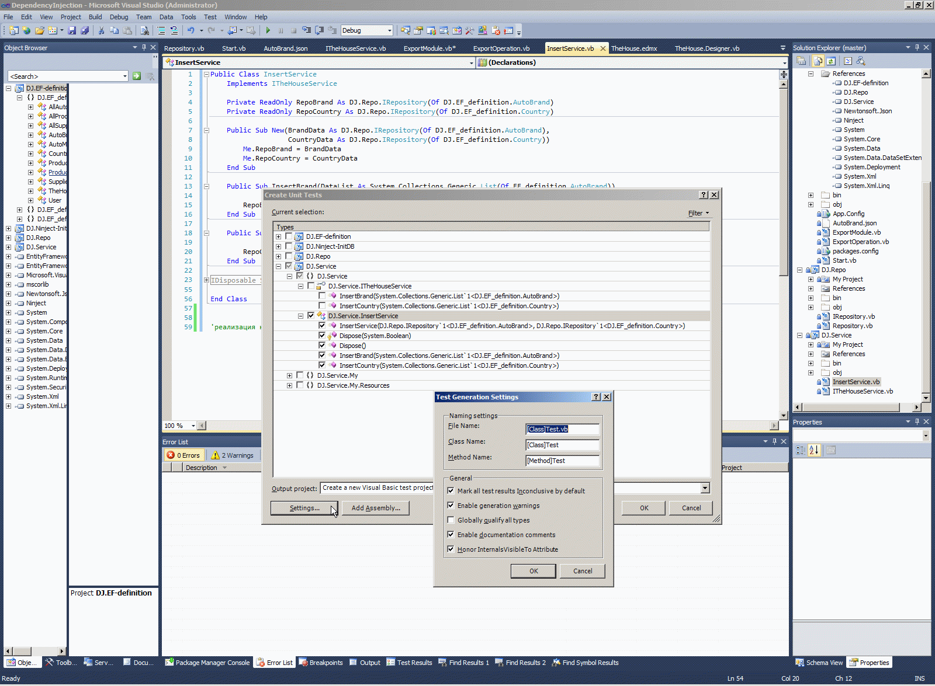Viewport: 935px width, 686px height.
Task: Toggle the 2 Warnings filter in Error List
Action: pos(233,455)
